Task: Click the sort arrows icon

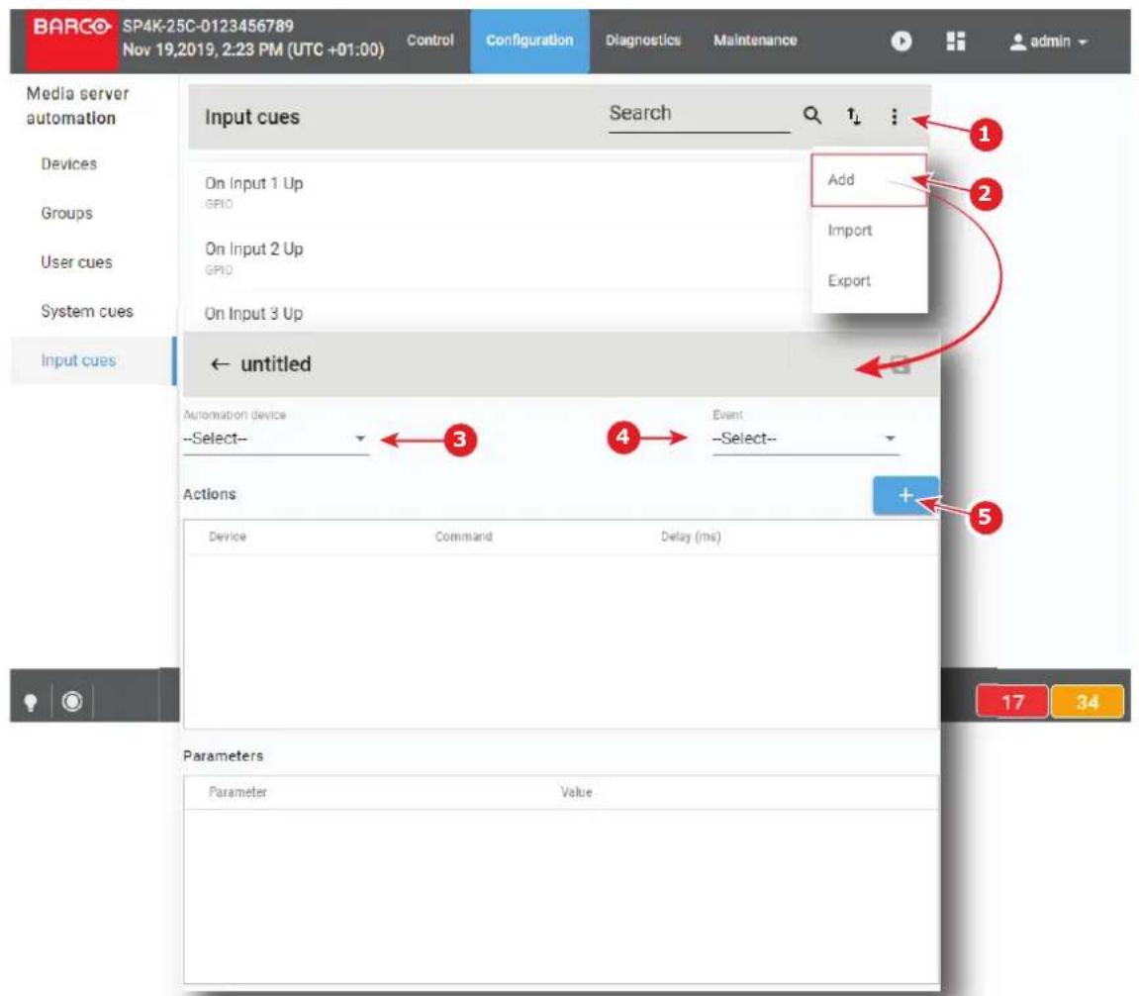Action: point(854,116)
